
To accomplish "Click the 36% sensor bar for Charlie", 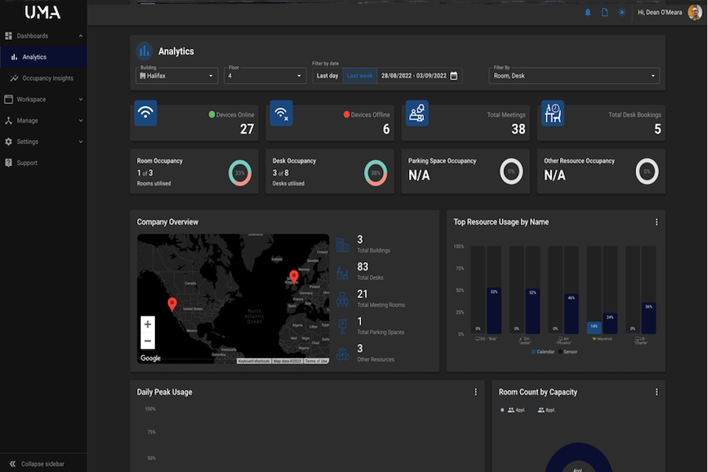I will (649, 319).
